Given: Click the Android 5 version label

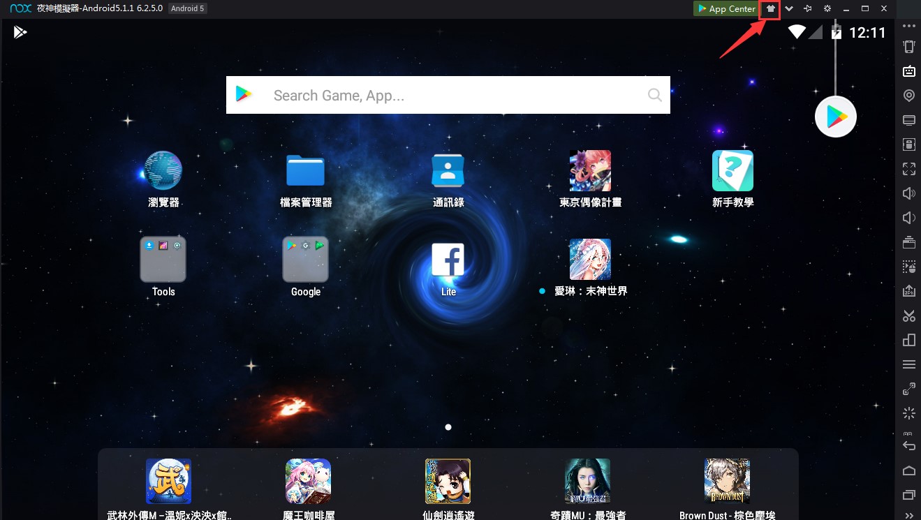Looking at the screenshot, I should tap(188, 8).
